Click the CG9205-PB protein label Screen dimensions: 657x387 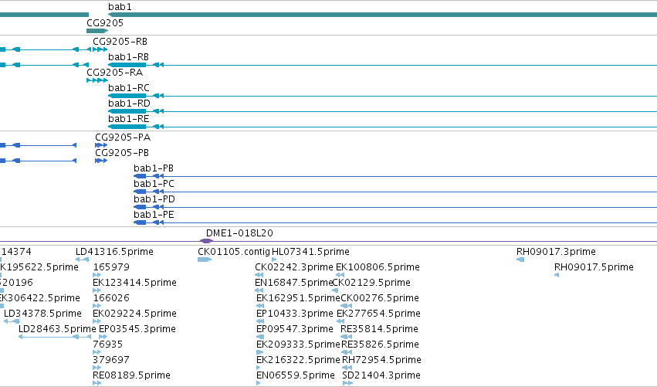pyautogui.click(x=122, y=153)
